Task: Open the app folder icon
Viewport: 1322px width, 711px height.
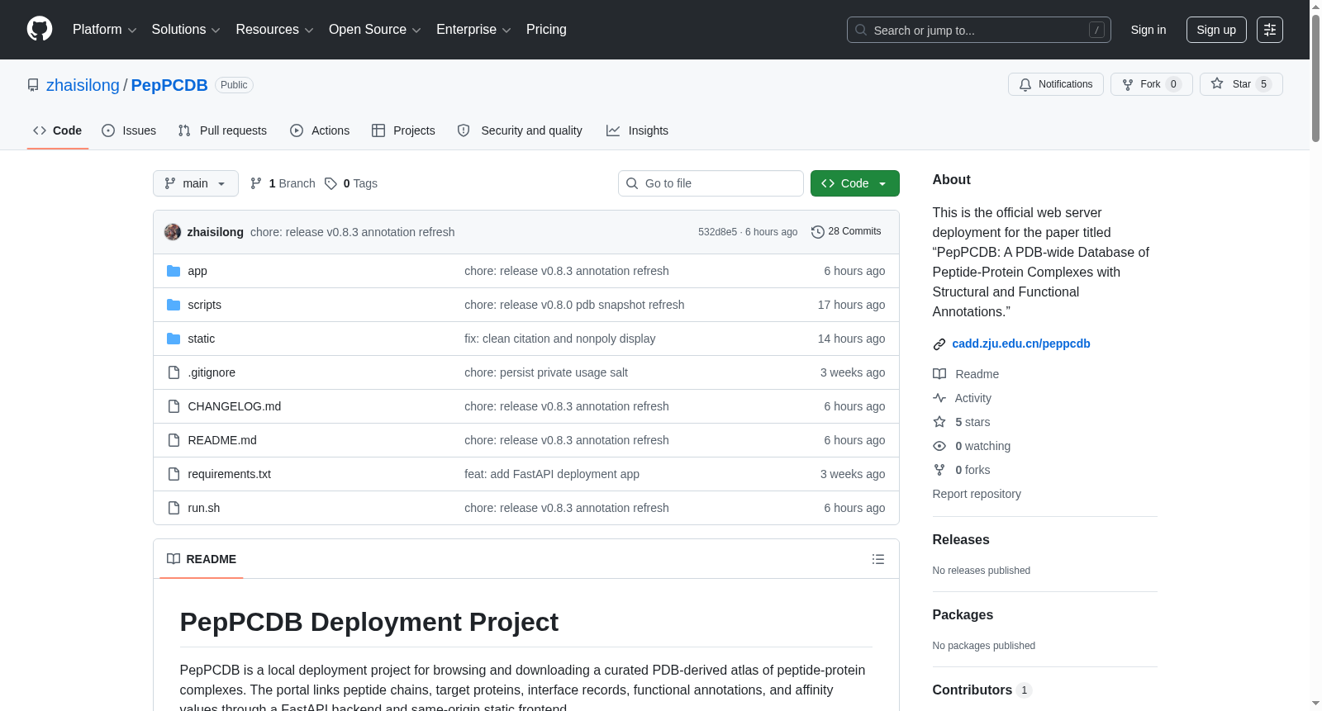Action: 174,271
